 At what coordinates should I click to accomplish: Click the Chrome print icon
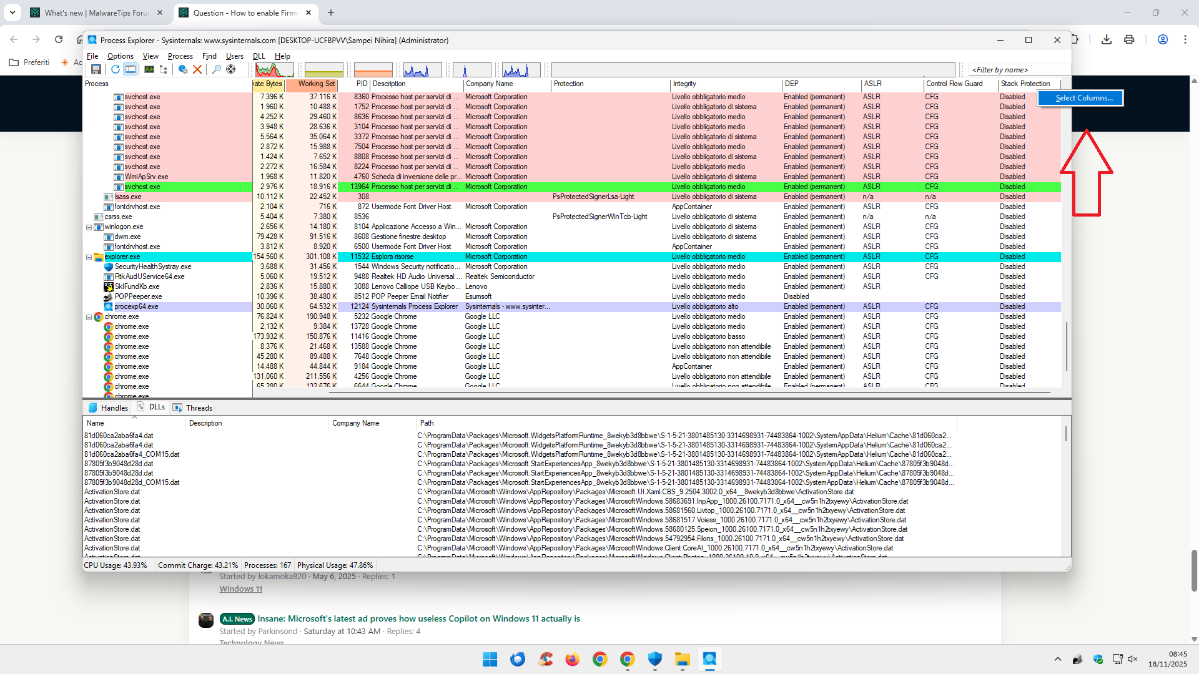(1129, 39)
